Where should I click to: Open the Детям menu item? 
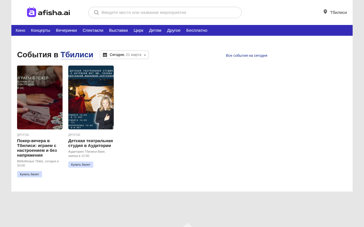coord(155,30)
